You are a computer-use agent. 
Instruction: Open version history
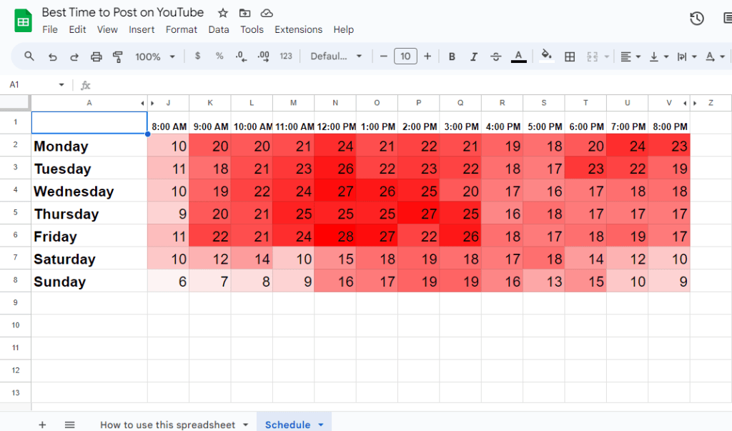[697, 19]
